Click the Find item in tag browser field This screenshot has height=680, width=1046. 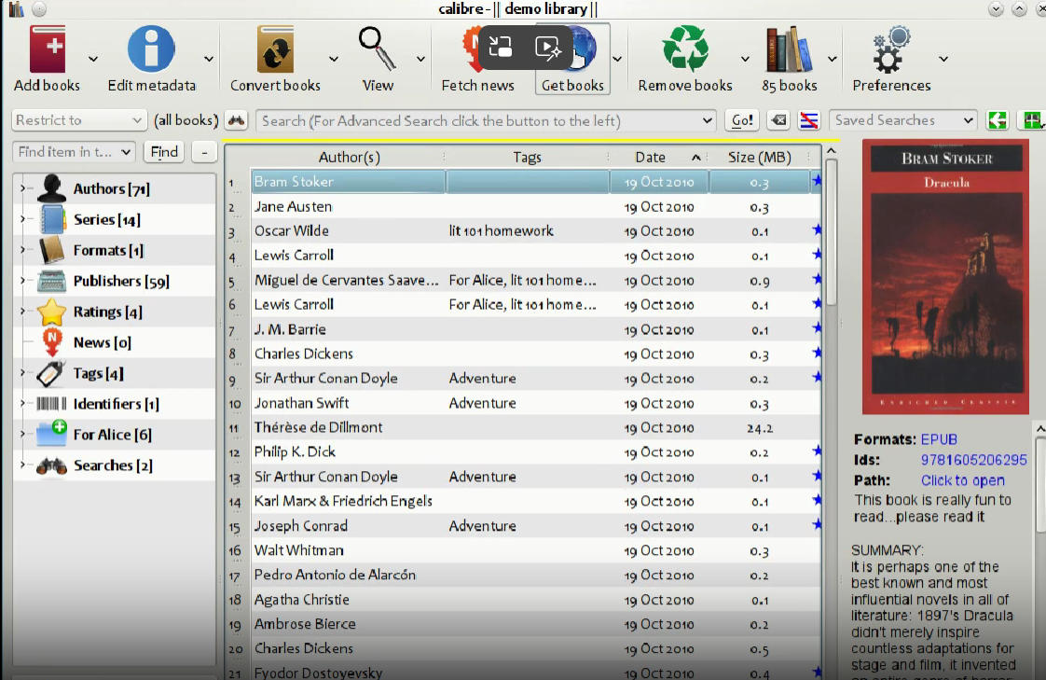click(74, 152)
